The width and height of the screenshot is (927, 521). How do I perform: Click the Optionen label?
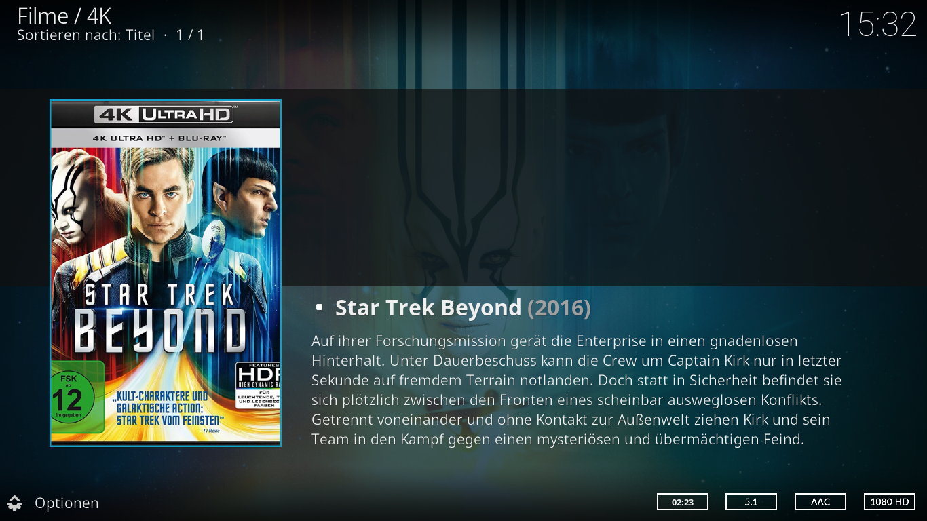click(67, 503)
